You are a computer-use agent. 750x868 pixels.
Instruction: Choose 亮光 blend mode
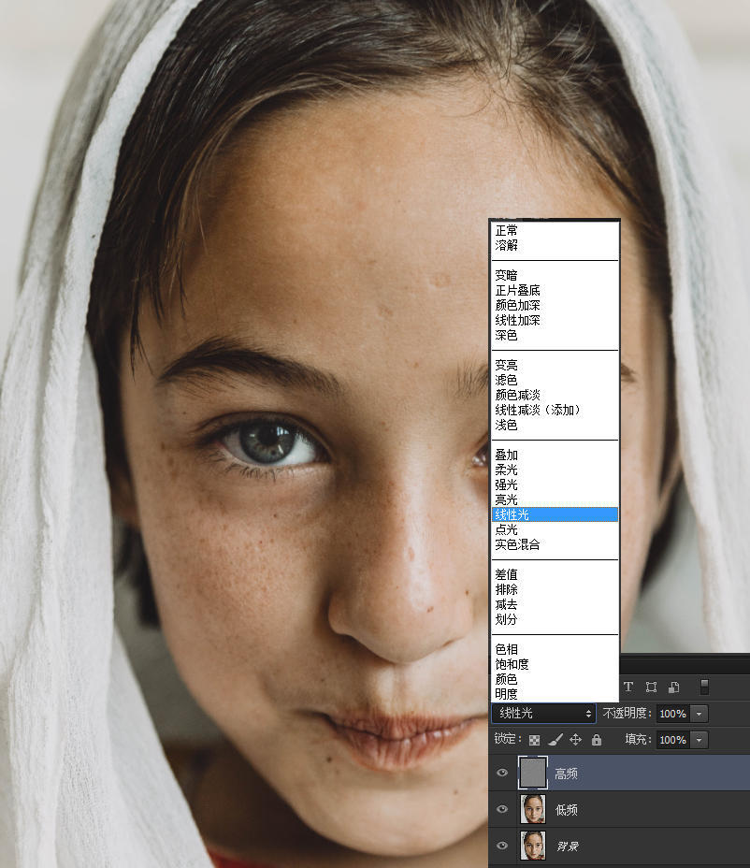[555, 499]
